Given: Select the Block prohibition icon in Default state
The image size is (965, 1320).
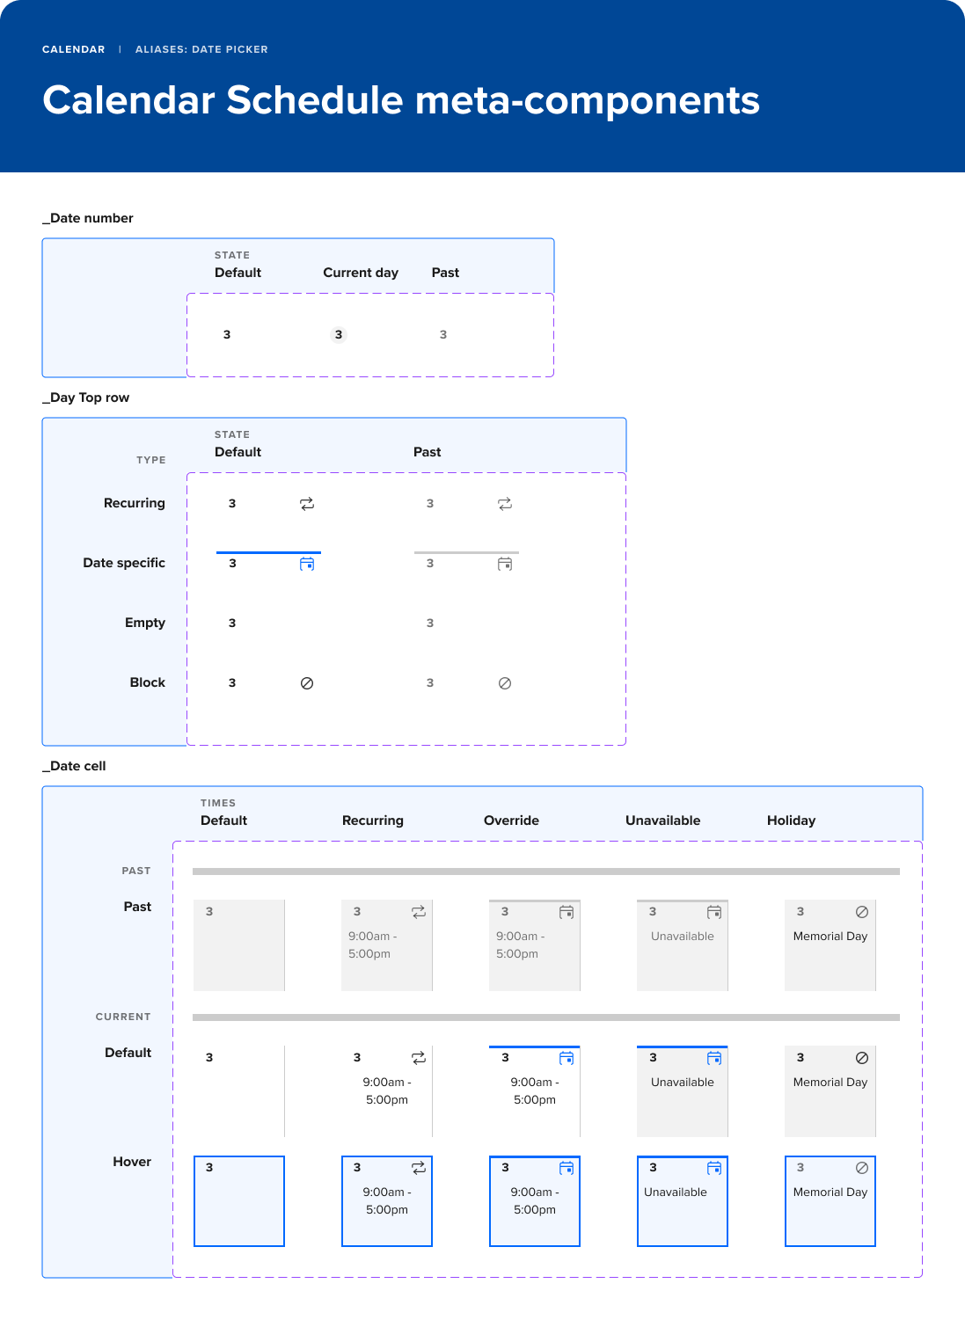Looking at the screenshot, I should click(x=306, y=682).
